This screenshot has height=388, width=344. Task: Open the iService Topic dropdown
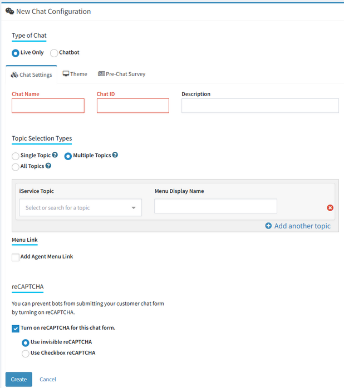coord(81,207)
